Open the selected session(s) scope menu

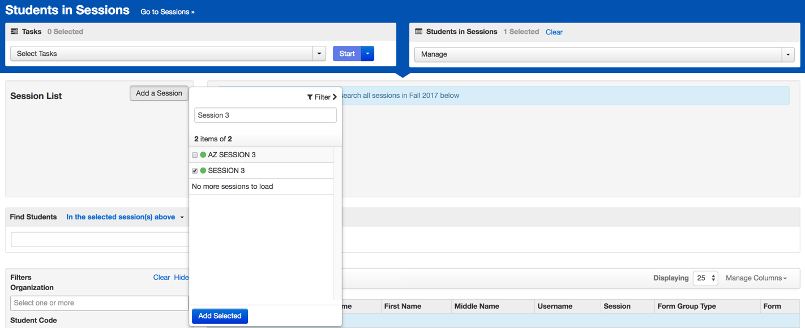click(125, 217)
